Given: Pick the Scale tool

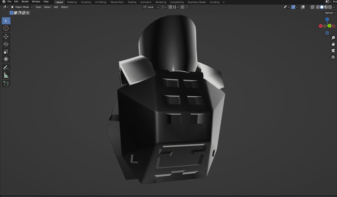Looking at the screenshot, I should (6, 52).
